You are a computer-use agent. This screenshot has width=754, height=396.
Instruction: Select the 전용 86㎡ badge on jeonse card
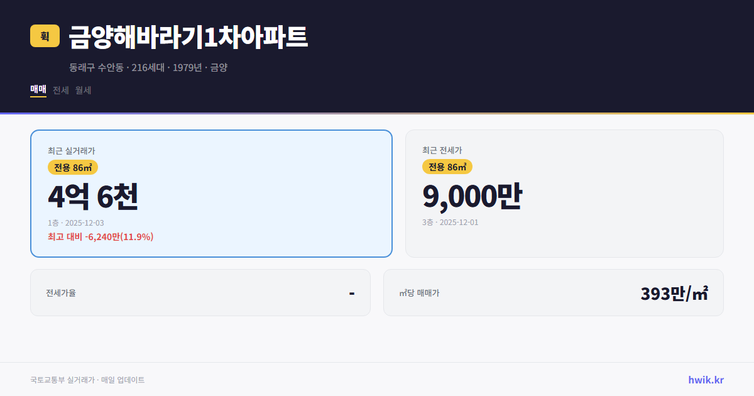pyautogui.click(x=447, y=167)
